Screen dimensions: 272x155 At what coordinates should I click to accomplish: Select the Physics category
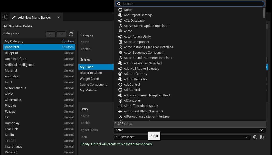(39, 106)
